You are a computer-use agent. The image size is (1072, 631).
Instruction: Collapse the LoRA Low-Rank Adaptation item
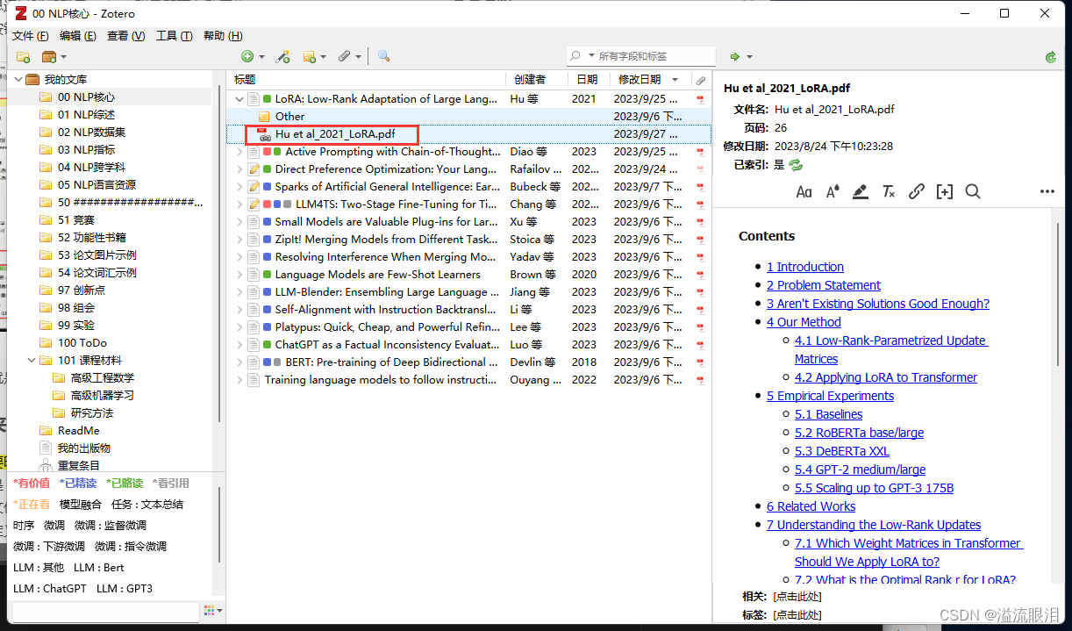coord(239,99)
